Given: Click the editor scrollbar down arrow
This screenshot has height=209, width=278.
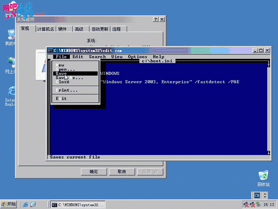Looking at the screenshot, I should point(268,153).
